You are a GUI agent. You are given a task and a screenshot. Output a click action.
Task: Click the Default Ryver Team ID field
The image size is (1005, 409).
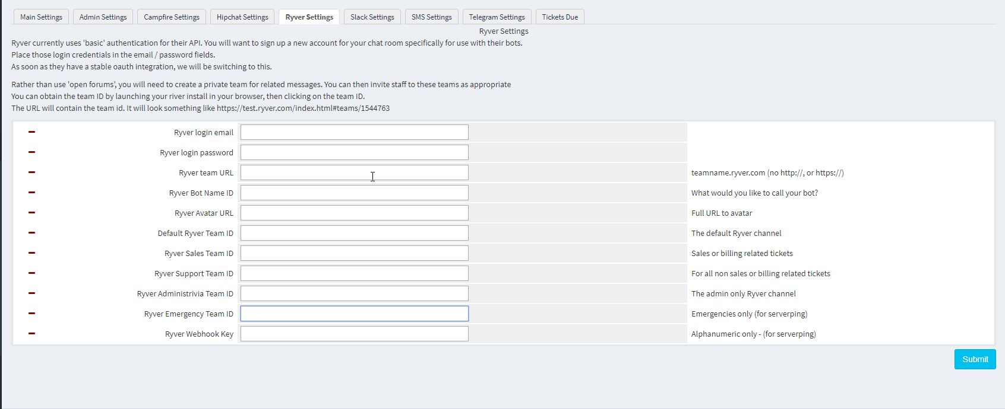click(x=355, y=233)
